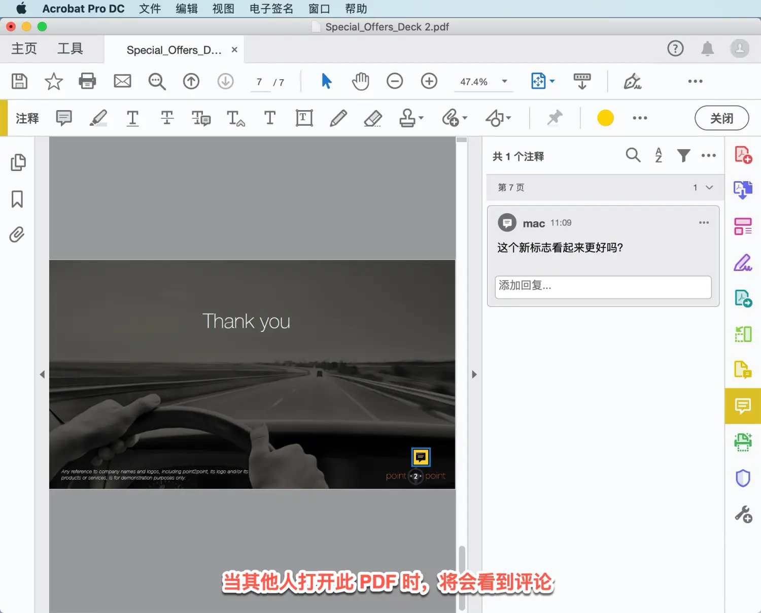761x613 pixels.
Task: Open notifications bell
Action: 707,49
